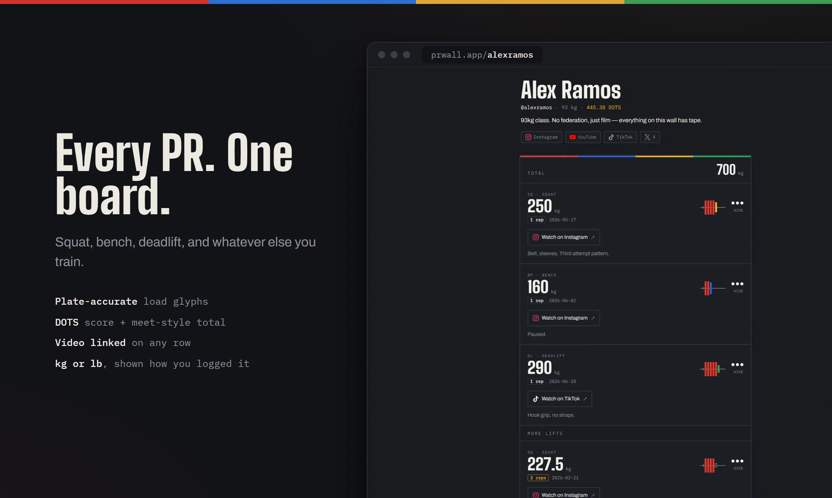Click the TikTok logo icon in profile links
Screen dimensions: 832x498
click(611, 137)
